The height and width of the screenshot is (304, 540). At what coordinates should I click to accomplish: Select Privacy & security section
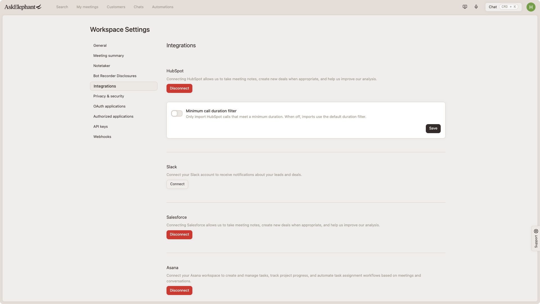coord(124,96)
